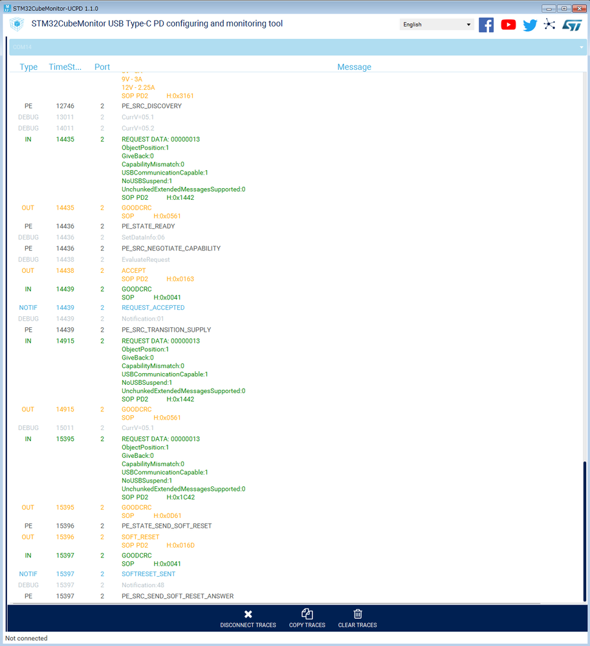
Task: Click REQUEST DATA message at timestamp 15395
Action: [x=160, y=439]
